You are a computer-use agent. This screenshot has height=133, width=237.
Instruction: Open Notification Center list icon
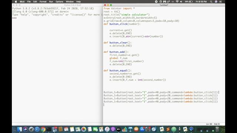[x=220, y=1]
